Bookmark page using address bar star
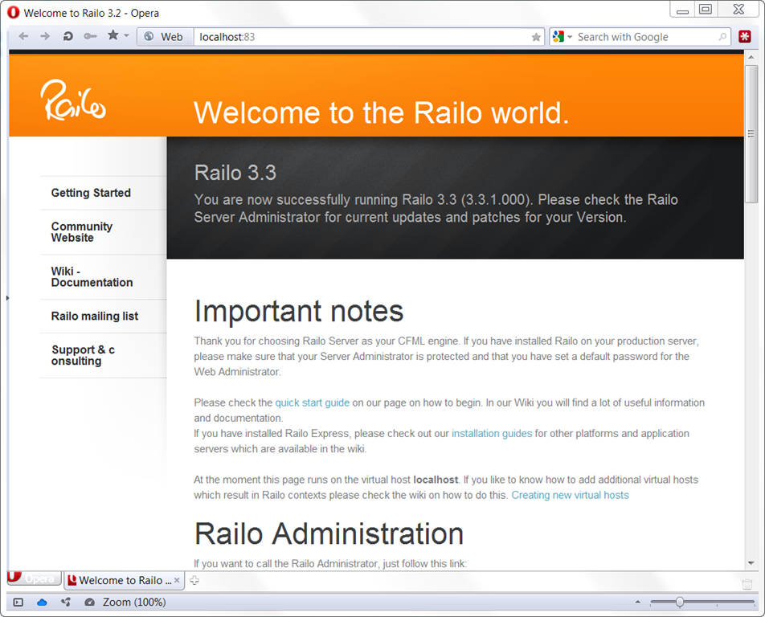Screen dimensions: 765x617 [536, 37]
